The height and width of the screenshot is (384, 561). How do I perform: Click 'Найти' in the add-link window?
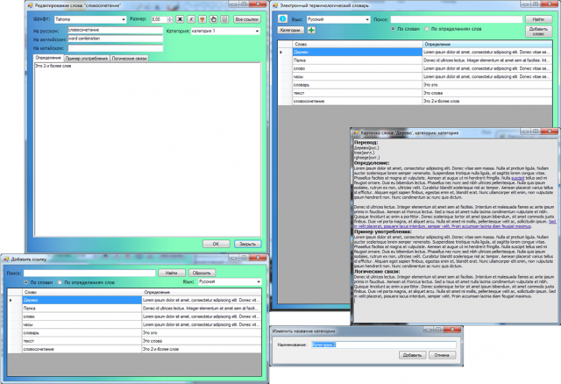(x=172, y=273)
